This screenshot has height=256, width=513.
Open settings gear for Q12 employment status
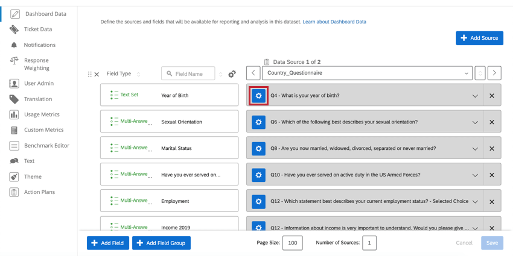(x=258, y=201)
